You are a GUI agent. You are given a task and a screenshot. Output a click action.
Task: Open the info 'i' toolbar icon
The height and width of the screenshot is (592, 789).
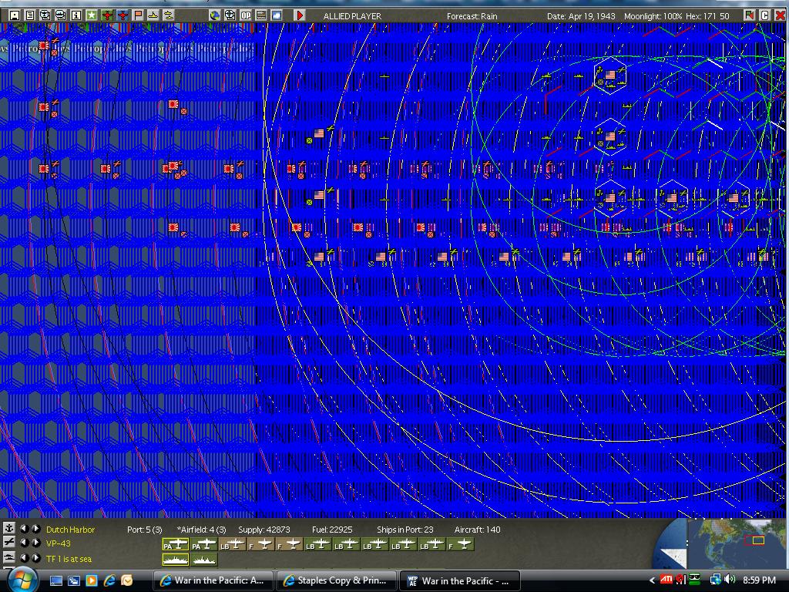tap(76, 15)
